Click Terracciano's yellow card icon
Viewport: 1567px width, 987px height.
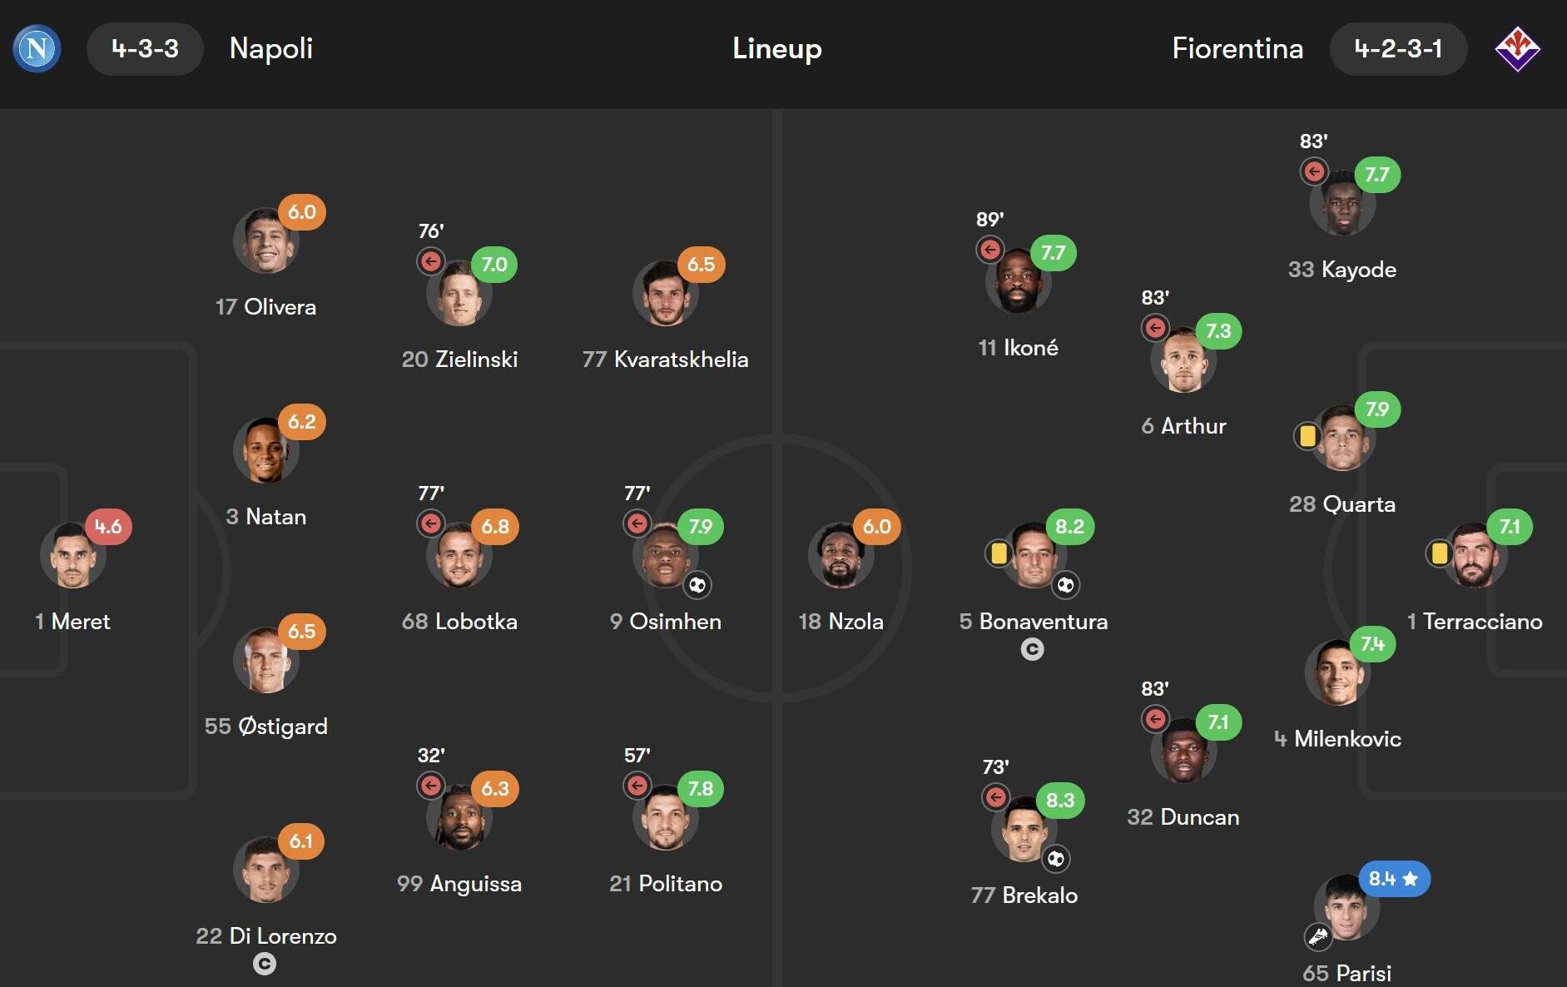coord(1439,553)
